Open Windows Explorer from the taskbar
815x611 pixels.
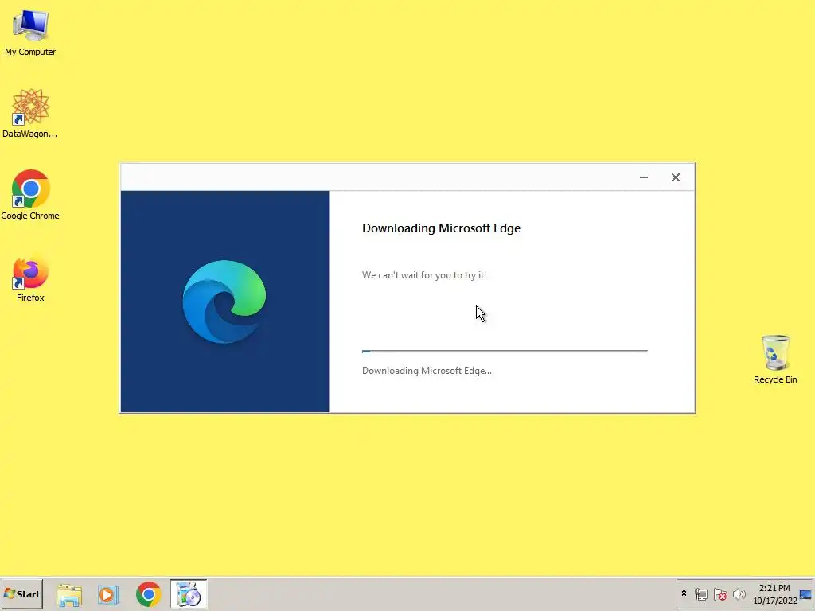coord(69,594)
